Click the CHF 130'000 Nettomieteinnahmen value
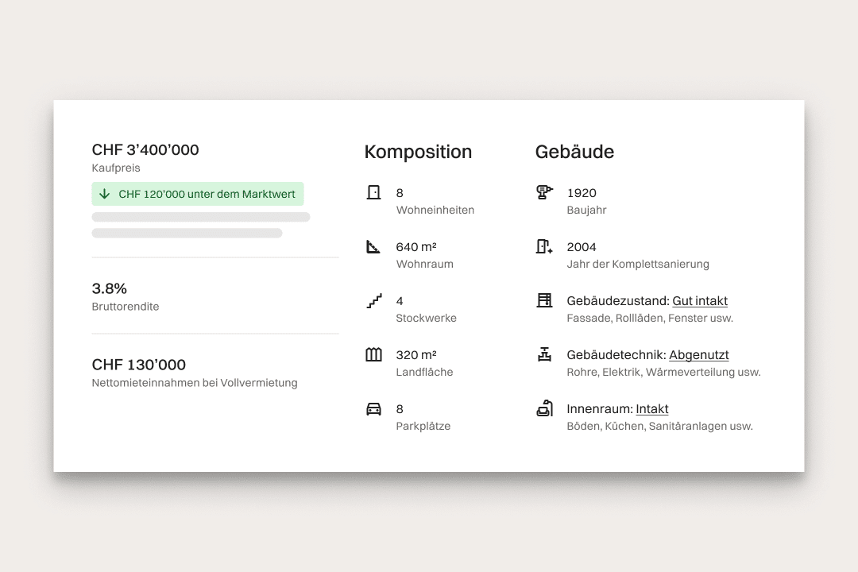This screenshot has height=572, width=858. pyautogui.click(x=139, y=365)
